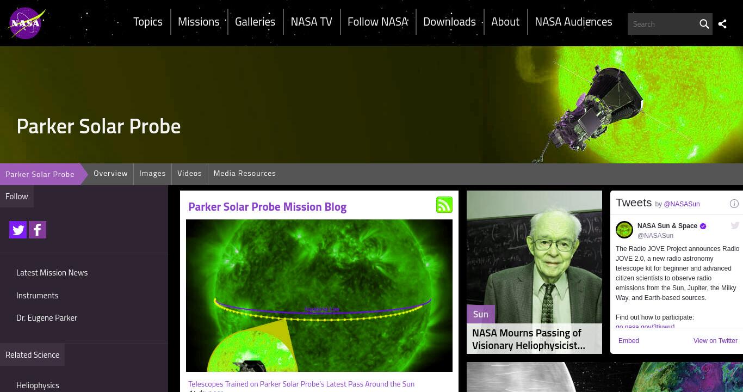Click the @NASASun link beside Tweets
The width and height of the screenshot is (743, 392).
[682, 204]
